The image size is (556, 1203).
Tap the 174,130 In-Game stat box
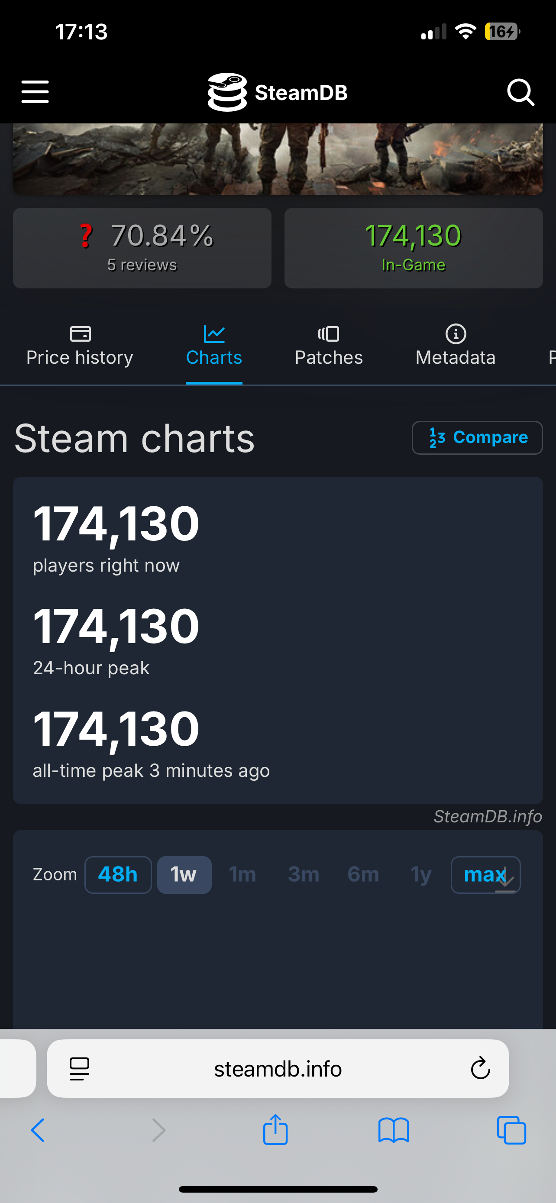[413, 248]
